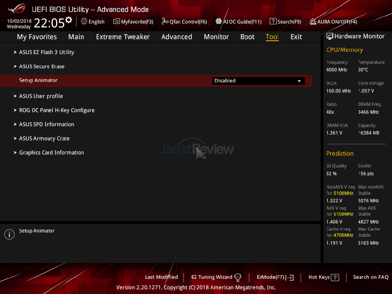
Task: Click the Hardware Monitor screen icon
Action: pyautogui.click(x=330, y=36)
